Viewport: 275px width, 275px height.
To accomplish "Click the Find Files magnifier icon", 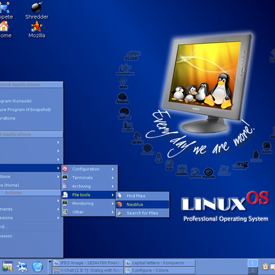I will click(120, 196).
